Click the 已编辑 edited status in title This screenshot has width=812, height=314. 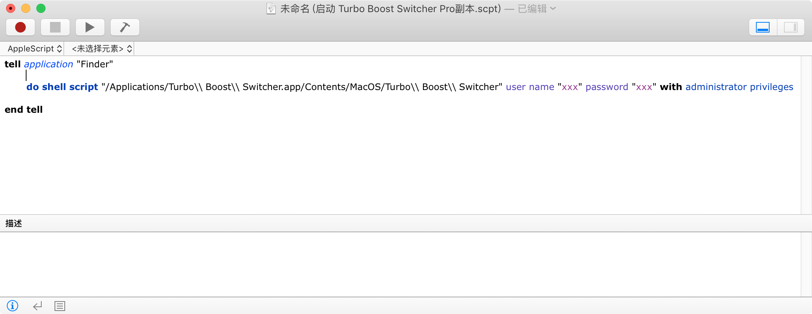tap(532, 8)
